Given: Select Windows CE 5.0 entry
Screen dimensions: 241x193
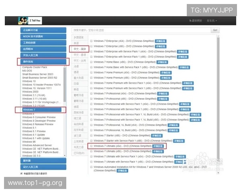Looking at the screenshot, I should (x=31, y=156).
